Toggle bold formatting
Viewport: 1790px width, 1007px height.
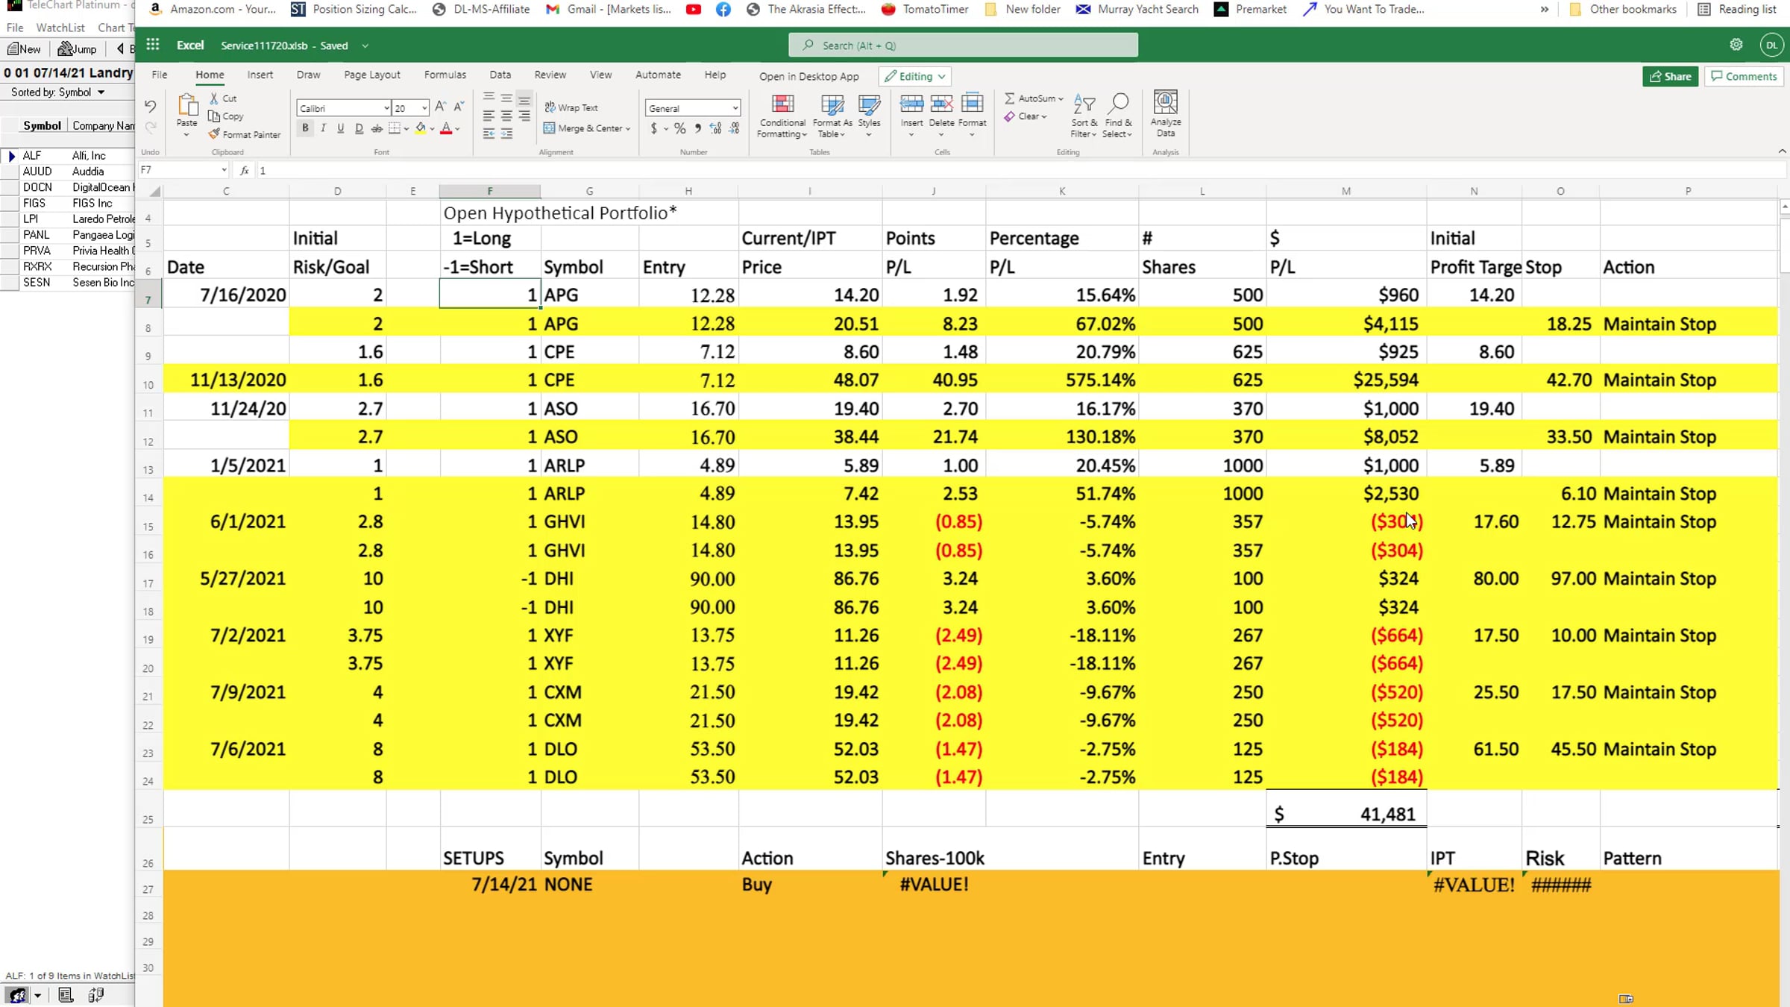click(305, 128)
